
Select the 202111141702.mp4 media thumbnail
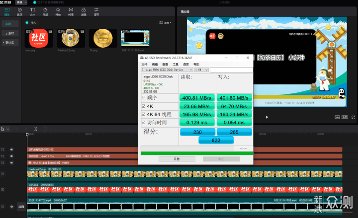point(135,38)
